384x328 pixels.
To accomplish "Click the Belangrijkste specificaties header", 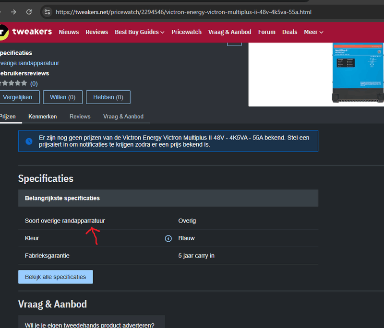I will (x=168, y=198).
